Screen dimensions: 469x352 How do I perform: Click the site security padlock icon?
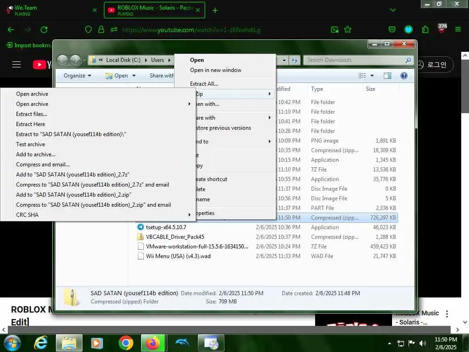(x=101, y=30)
